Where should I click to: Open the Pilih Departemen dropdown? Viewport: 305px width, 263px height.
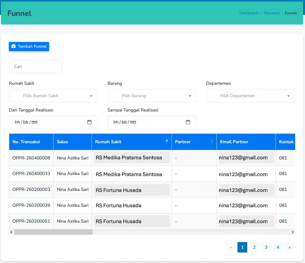coord(250,96)
